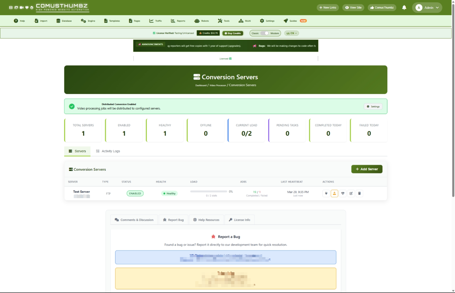Select the Help Resources tab
The height and width of the screenshot is (293, 455).
[206, 220]
